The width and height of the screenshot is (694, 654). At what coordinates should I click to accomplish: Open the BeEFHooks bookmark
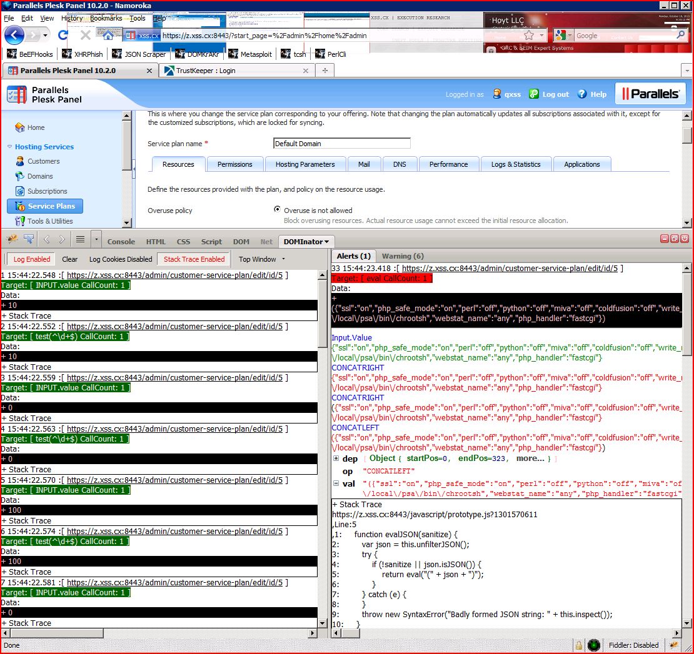tap(30, 54)
